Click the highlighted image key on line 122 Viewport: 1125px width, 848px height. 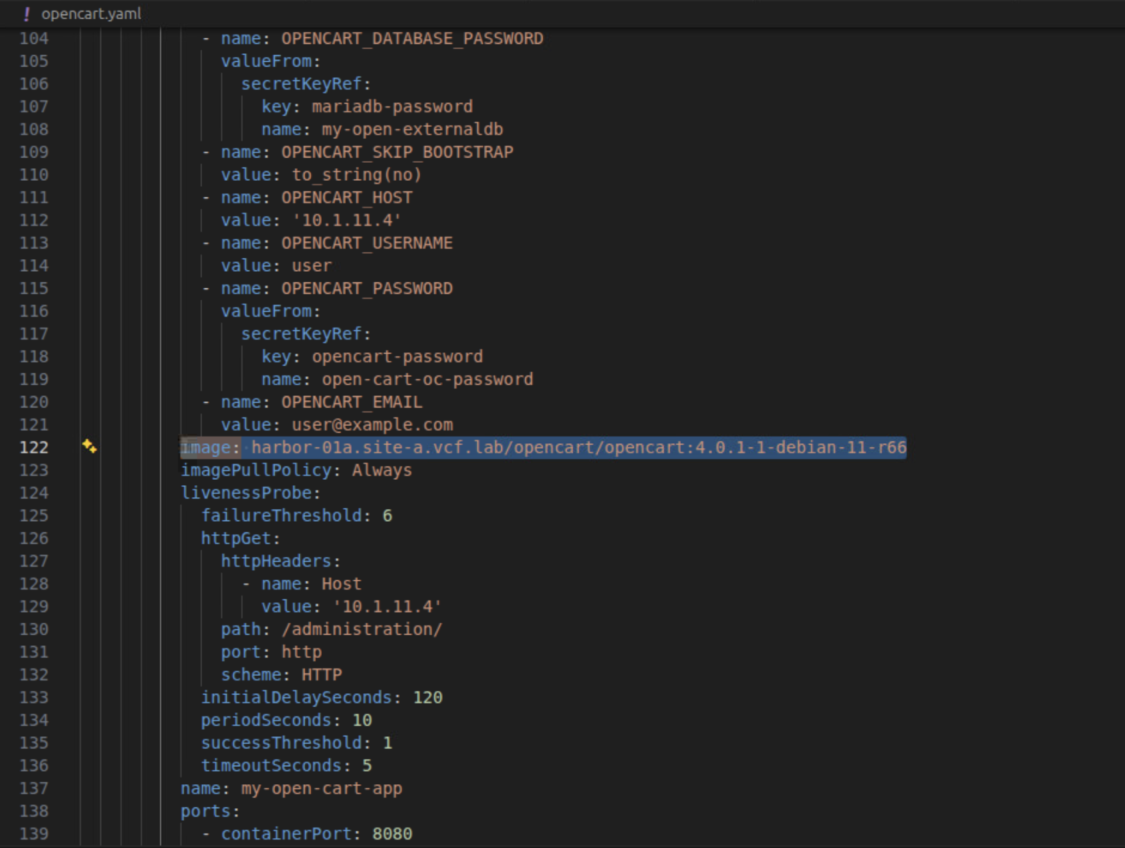coord(205,447)
